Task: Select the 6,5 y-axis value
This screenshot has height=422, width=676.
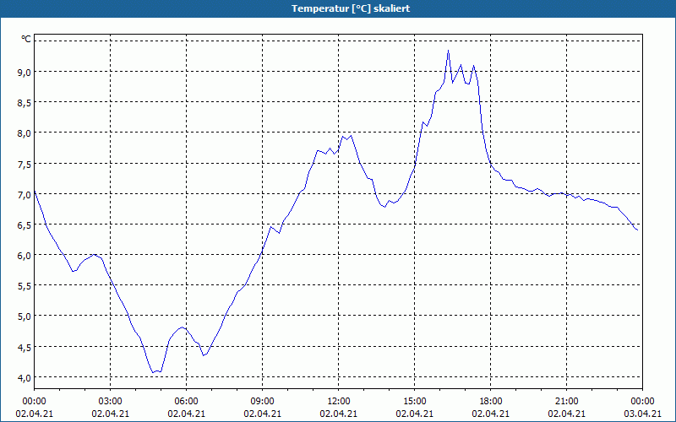Action: point(25,225)
